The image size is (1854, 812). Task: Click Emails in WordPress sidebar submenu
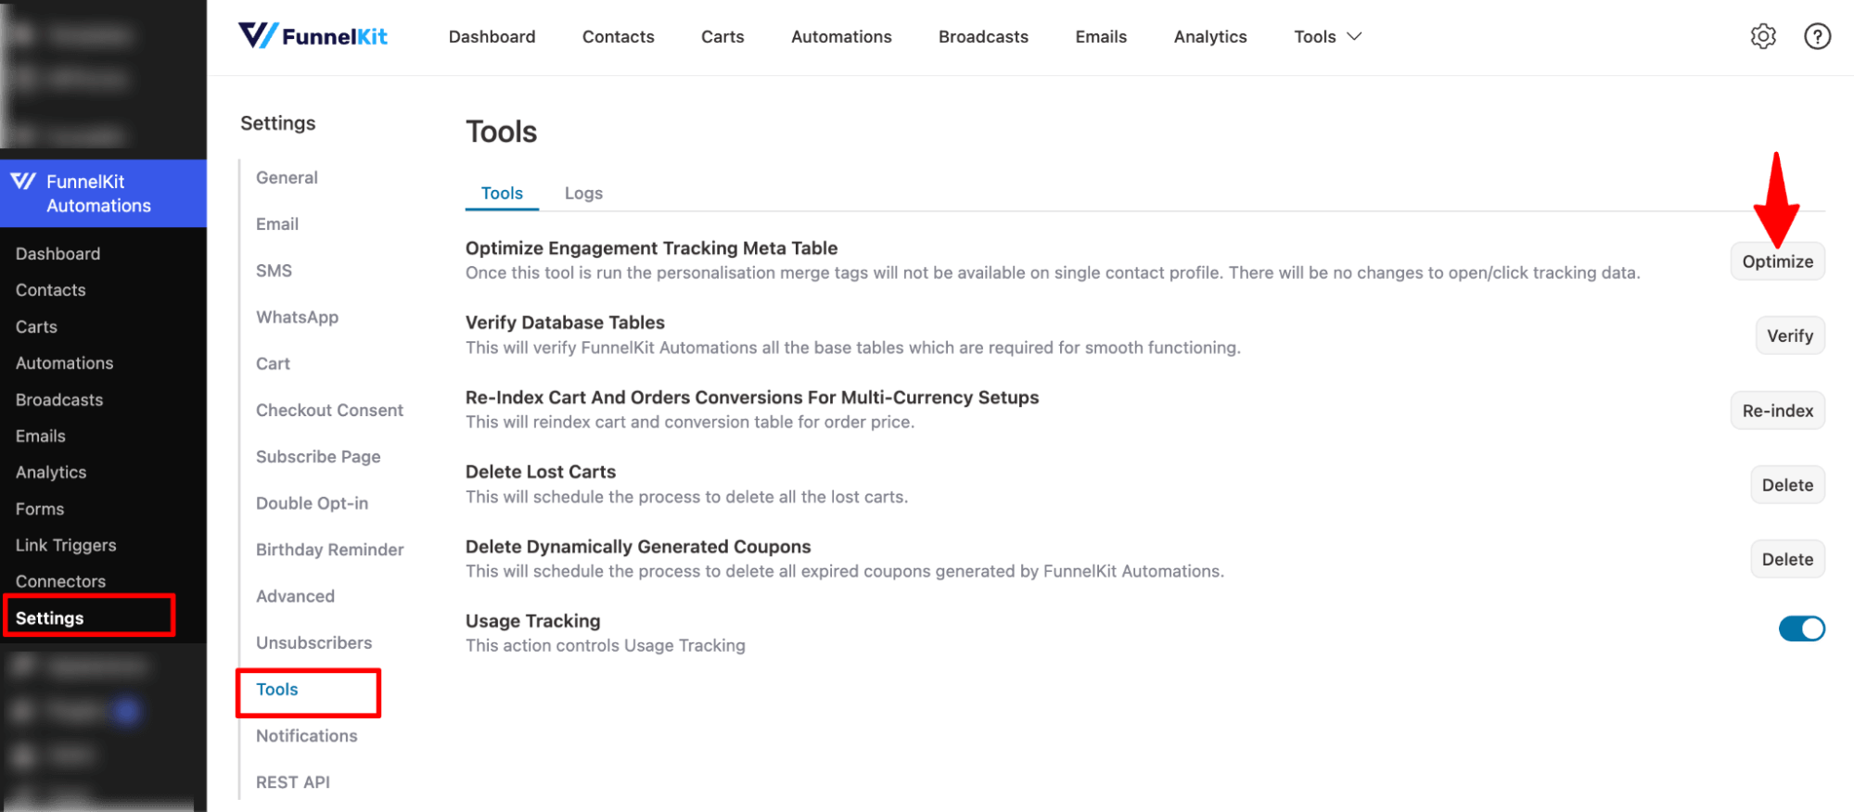[x=40, y=436]
